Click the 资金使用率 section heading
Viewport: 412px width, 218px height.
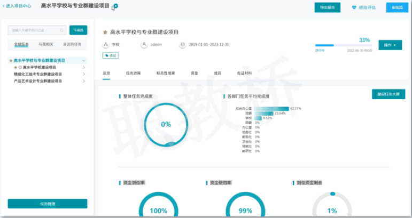click(x=221, y=183)
